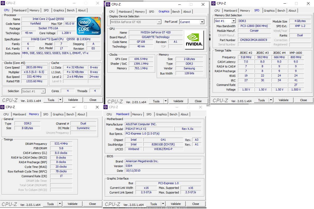Click the Level 2 cache value 2 x 6 MBytes
Image resolution: width=314 pixels, height=209 pixels.
[75, 77]
